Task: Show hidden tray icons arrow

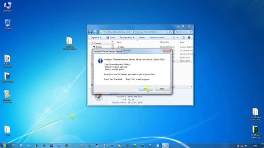Action: [x=234, y=146]
